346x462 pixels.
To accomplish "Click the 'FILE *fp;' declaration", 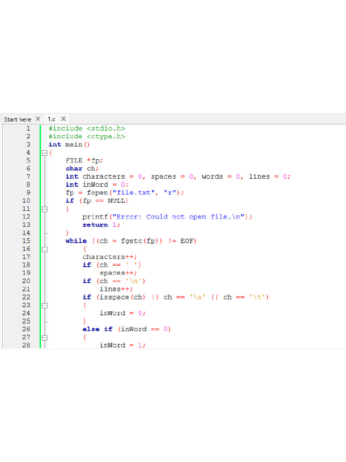I will (84, 161).
